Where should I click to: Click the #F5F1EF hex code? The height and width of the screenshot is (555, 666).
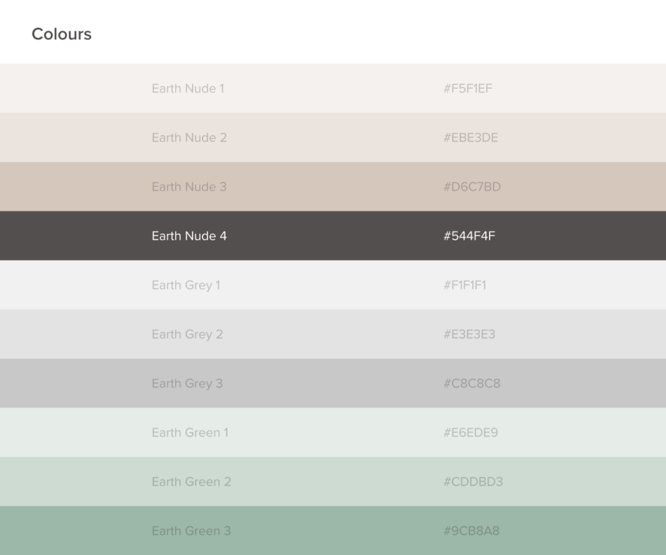click(x=467, y=89)
